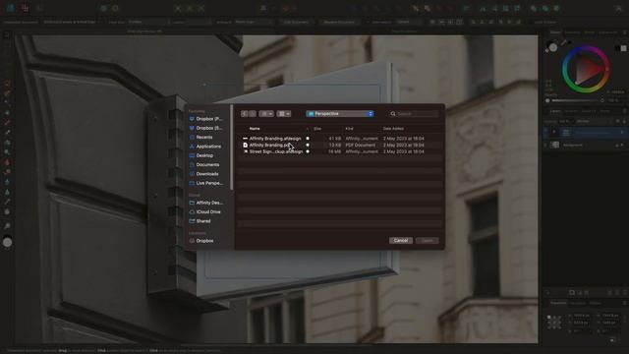
Task: Open Downloads folder in sidebar
Action: 204,174
